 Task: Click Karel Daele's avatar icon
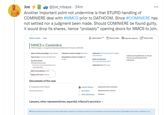[x=80, y=91]
